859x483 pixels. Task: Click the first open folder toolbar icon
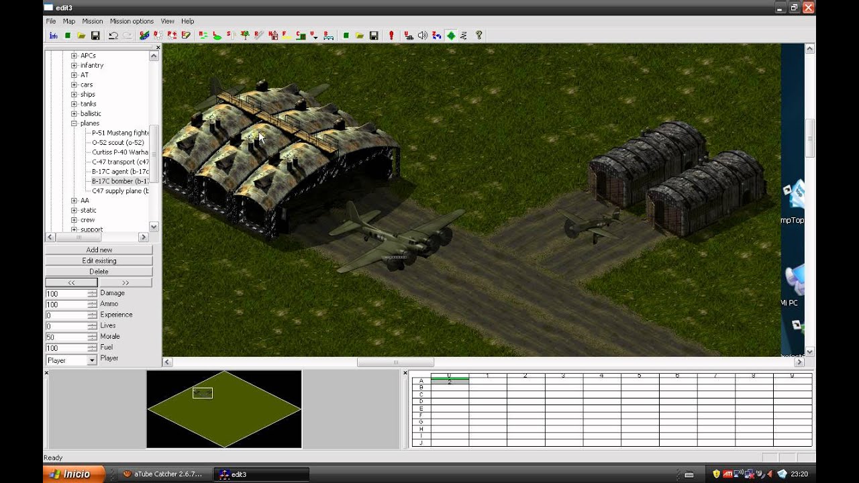pyautogui.click(x=82, y=35)
